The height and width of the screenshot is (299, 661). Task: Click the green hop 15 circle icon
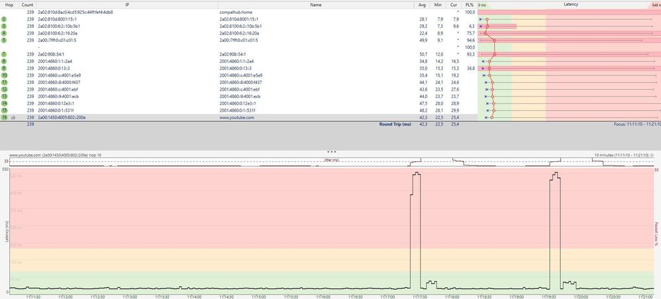coord(4,110)
